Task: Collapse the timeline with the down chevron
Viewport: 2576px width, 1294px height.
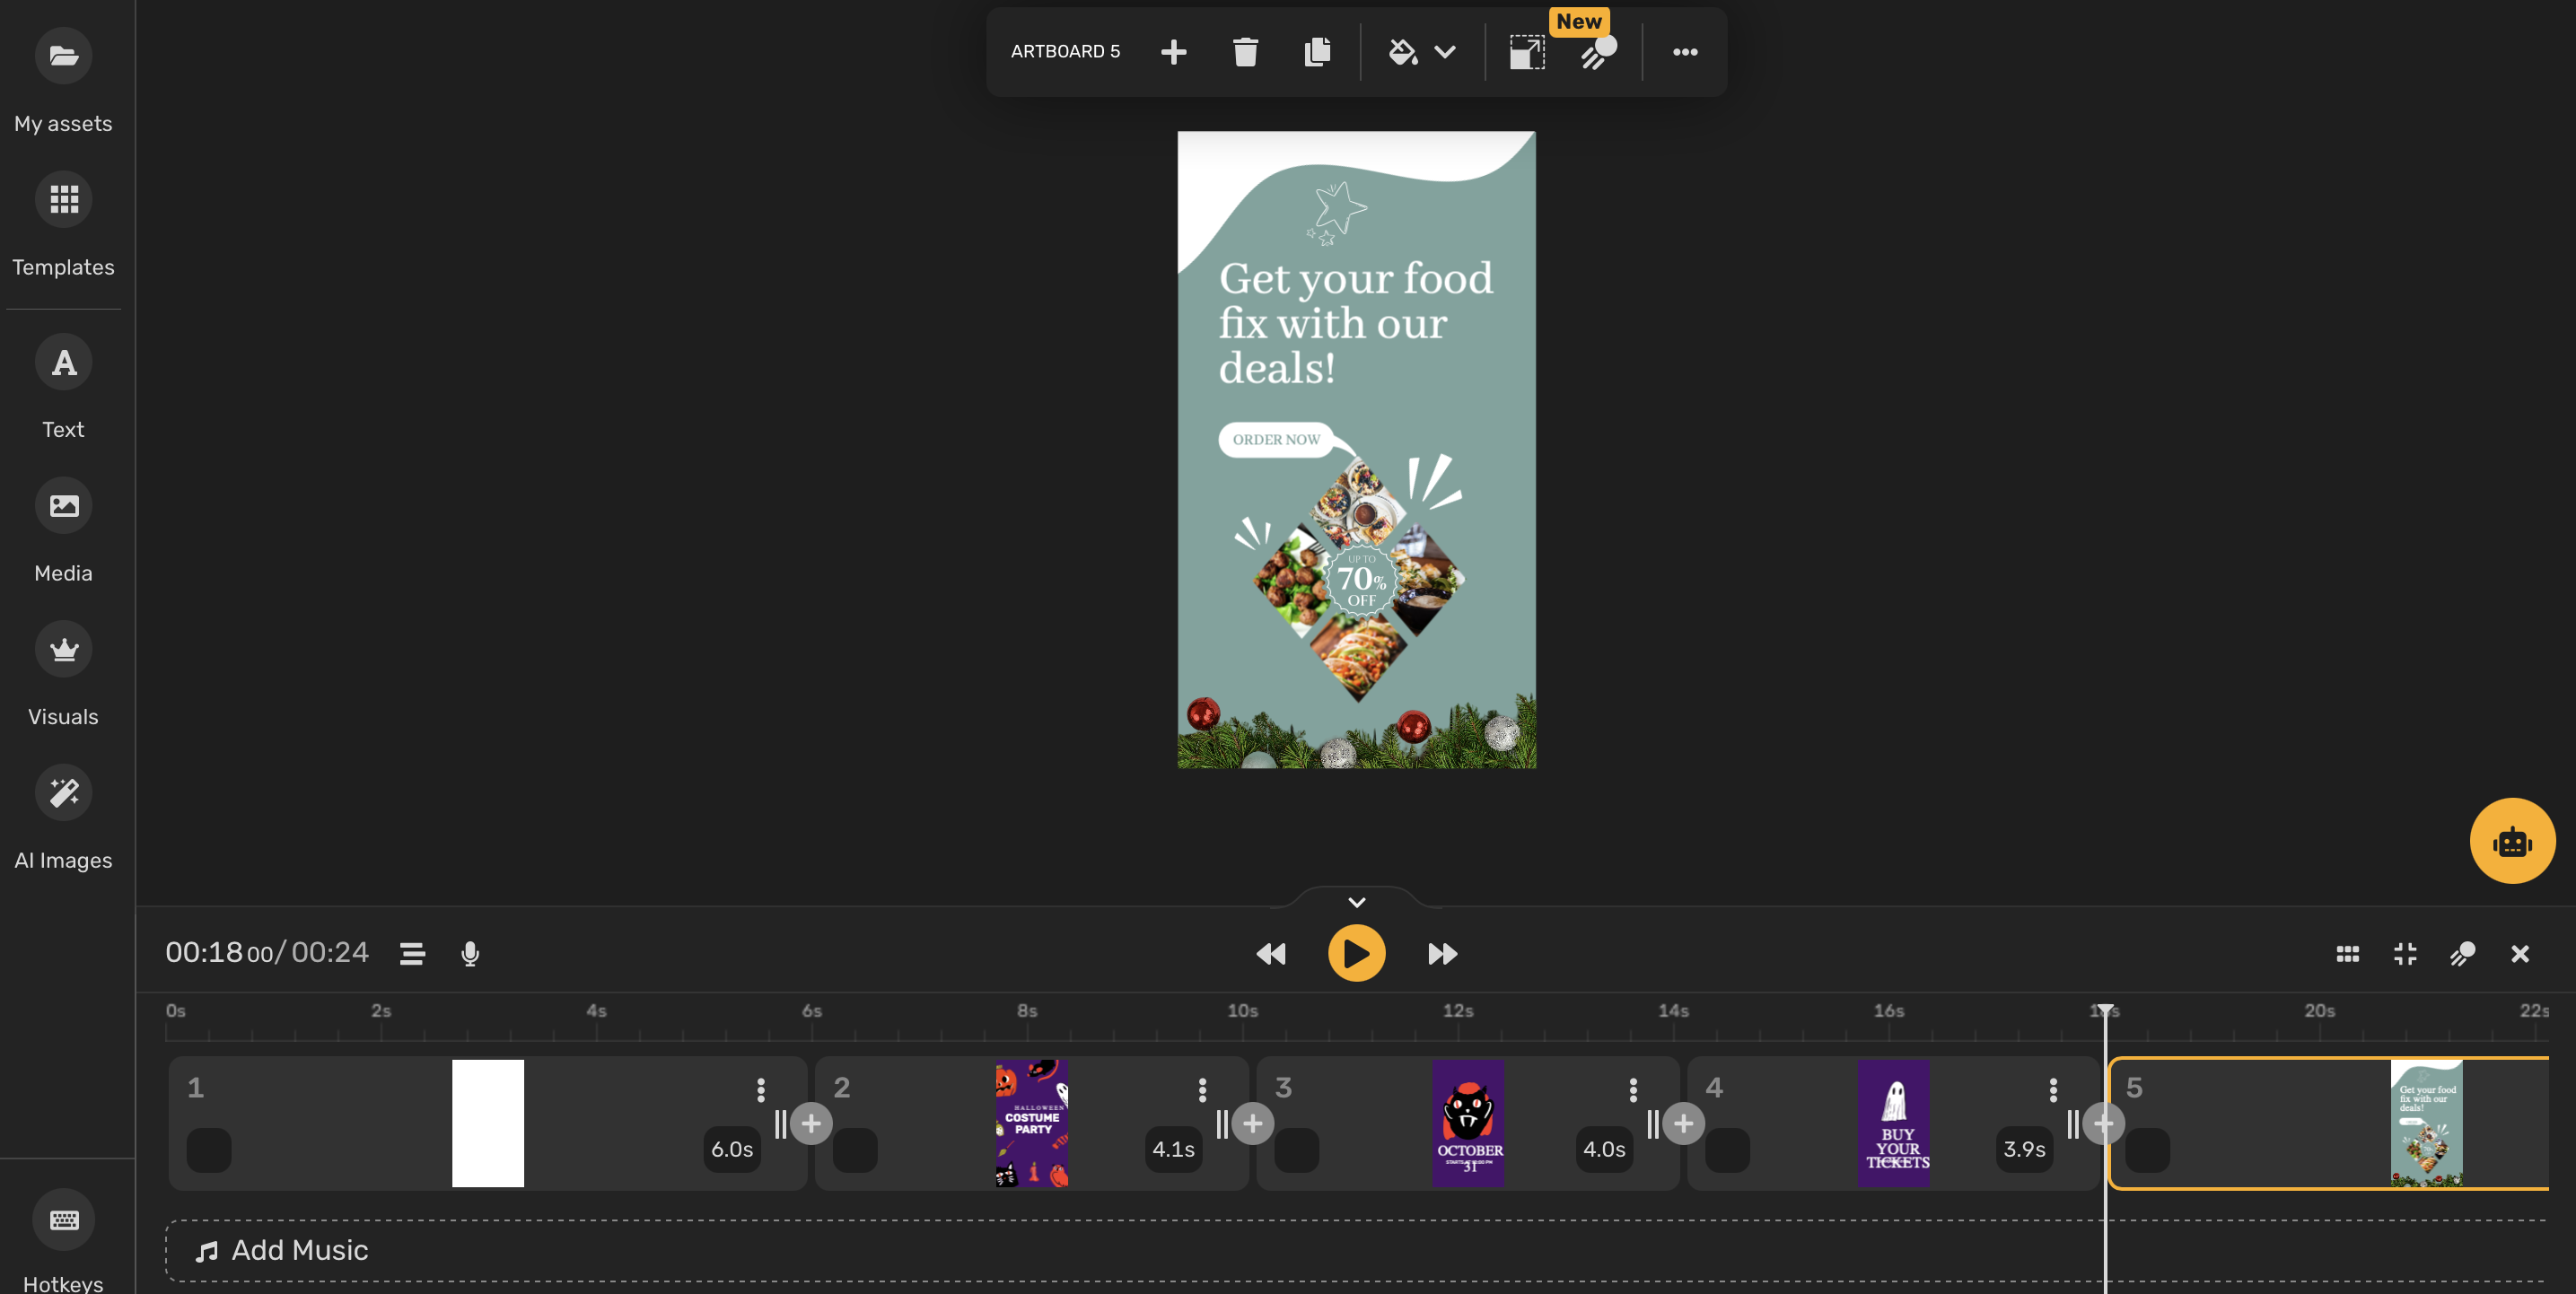Action: point(1356,901)
